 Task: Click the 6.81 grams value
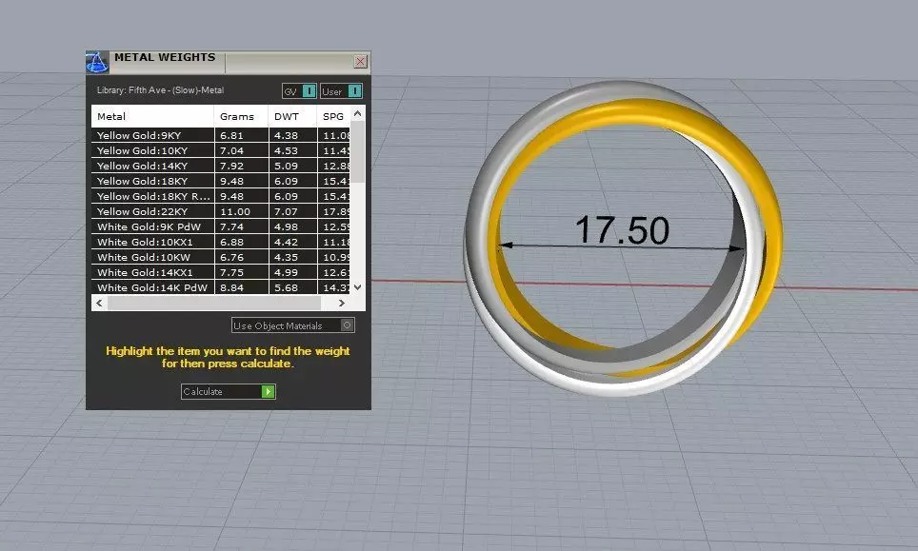click(231, 135)
